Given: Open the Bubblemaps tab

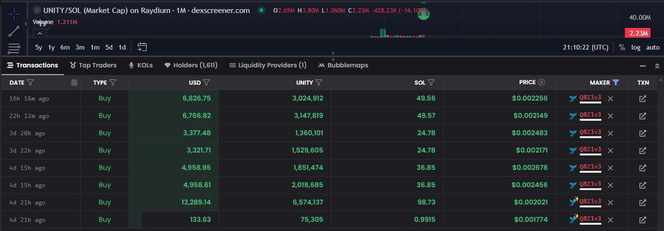Looking at the screenshot, I should point(343,65).
